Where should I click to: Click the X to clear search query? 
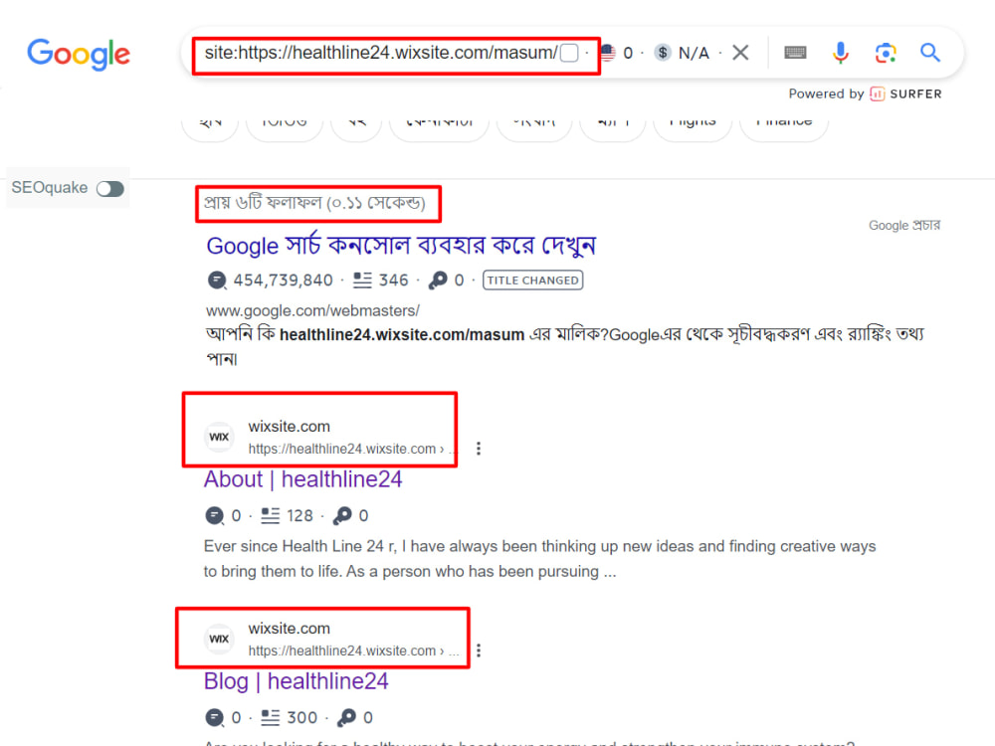(740, 53)
